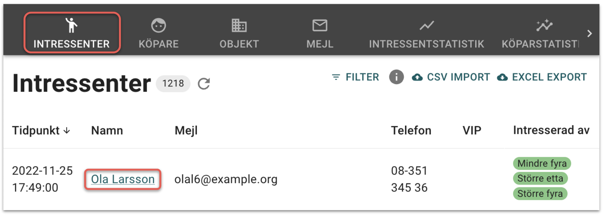Click the Köparstatistik sparkle chart icon
Image resolution: width=603 pixels, height=216 pixels.
(544, 25)
